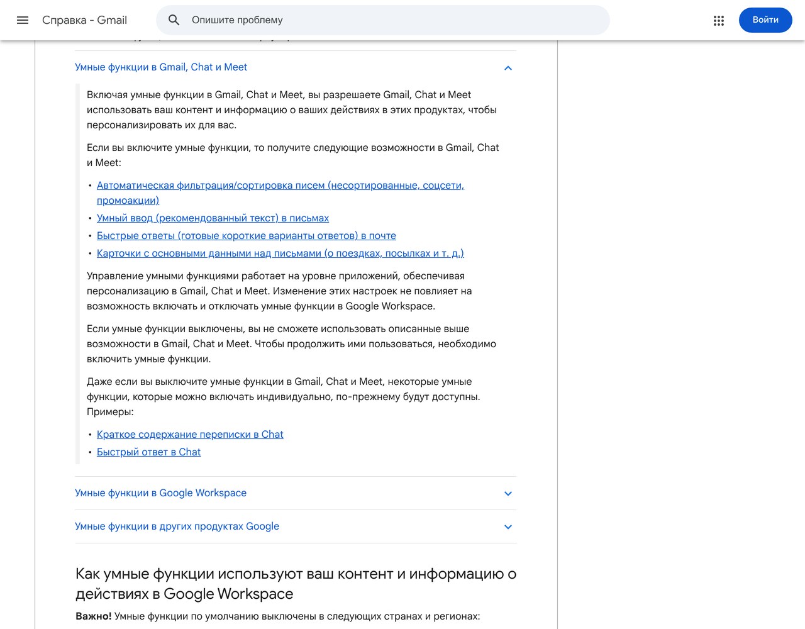Viewport: 805px width, 629px height.
Task: Open link Умный ввод в письмах
Action: click(213, 218)
